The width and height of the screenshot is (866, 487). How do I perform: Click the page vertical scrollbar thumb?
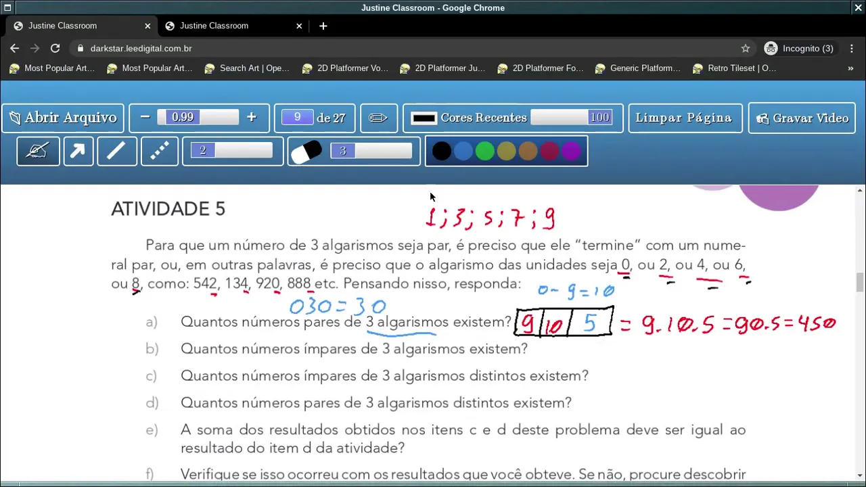pyautogui.click(x=860, y=282)
